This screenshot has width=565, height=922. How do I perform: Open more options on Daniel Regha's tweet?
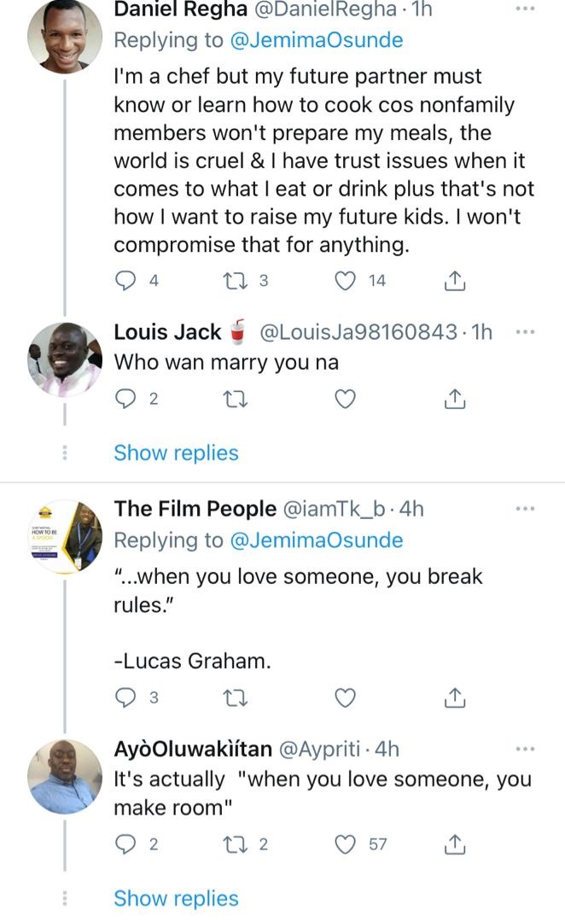[x=526, y=9]
